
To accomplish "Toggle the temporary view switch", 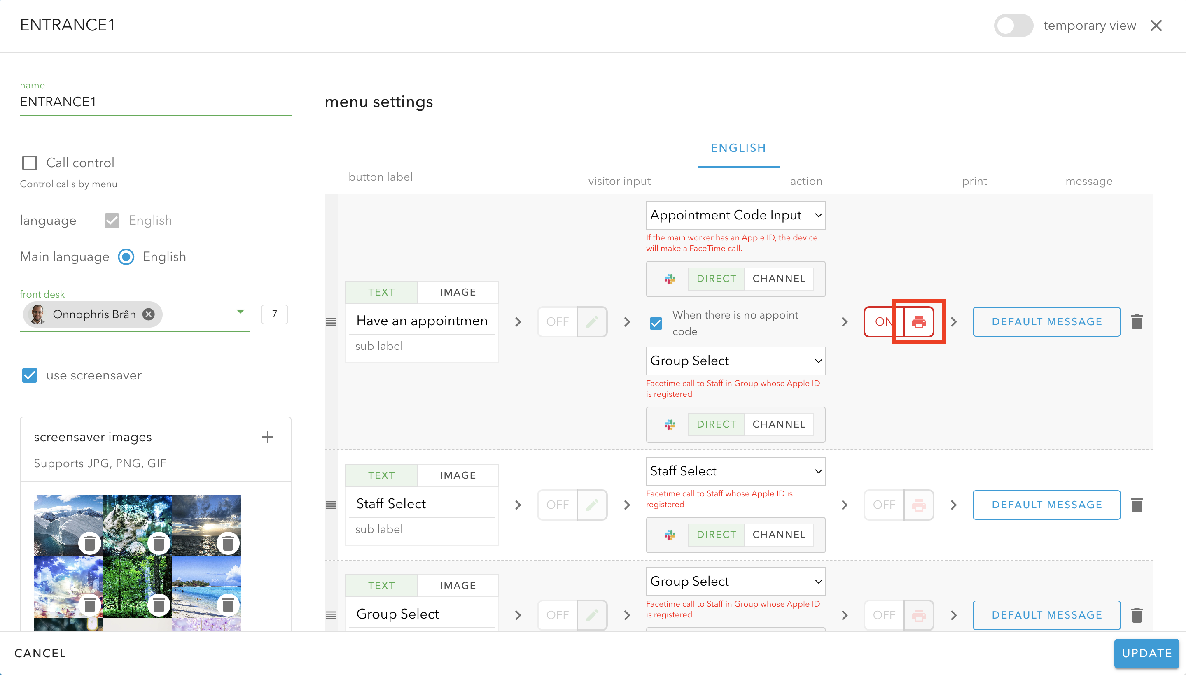I will [1013, 26].
